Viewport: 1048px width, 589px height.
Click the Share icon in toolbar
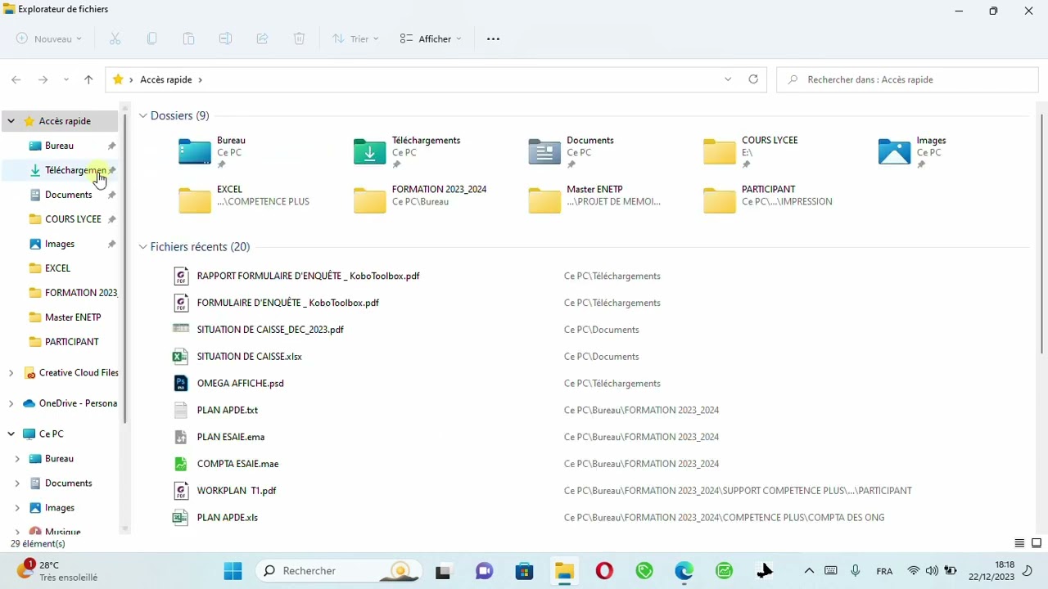pyautogui.click(x=262, y=38)
